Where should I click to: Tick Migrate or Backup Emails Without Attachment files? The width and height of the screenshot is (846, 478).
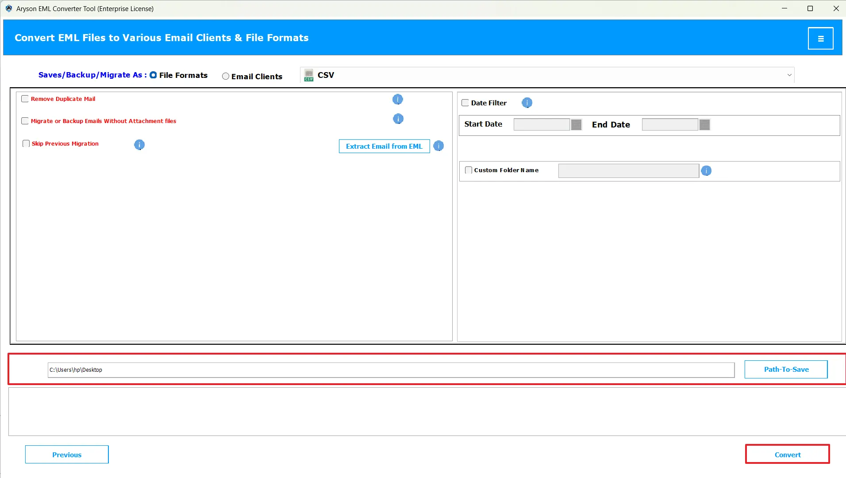click(25, 121)
